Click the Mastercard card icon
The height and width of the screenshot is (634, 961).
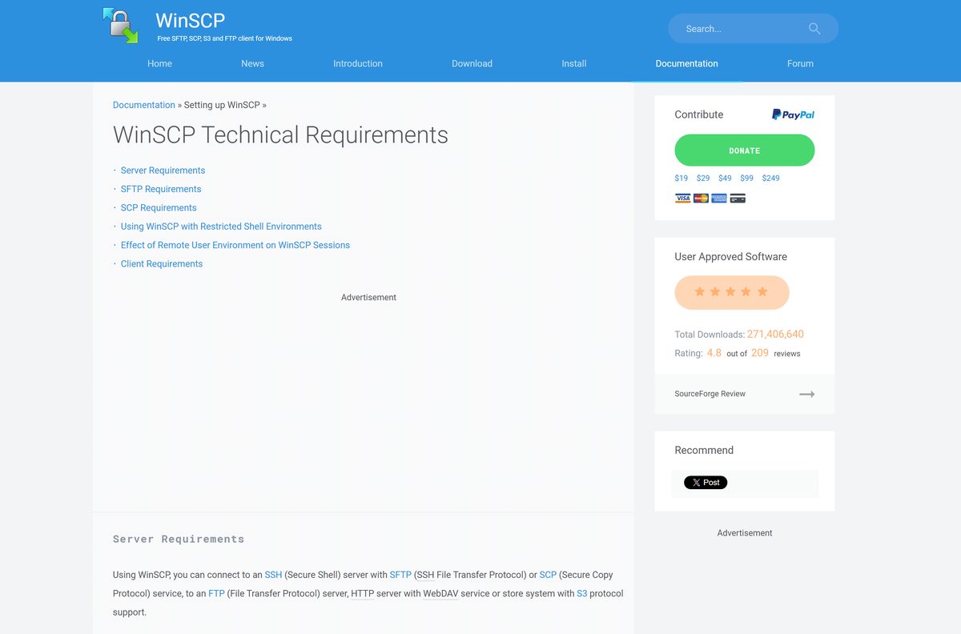[701, 198]
